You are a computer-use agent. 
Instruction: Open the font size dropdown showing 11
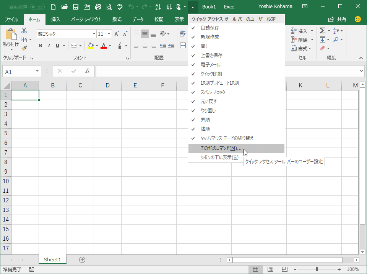(x=109, y=34)
